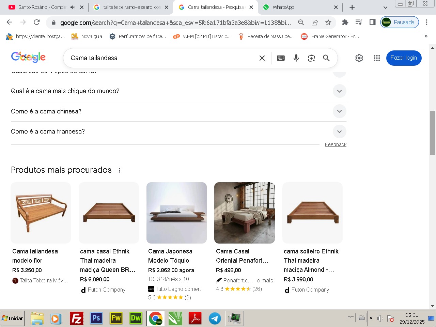This screenshot has height=327, width=436.
Task: Open the virtual keyboard input tool
Action: pyautogui.click(x=281, y=58)
